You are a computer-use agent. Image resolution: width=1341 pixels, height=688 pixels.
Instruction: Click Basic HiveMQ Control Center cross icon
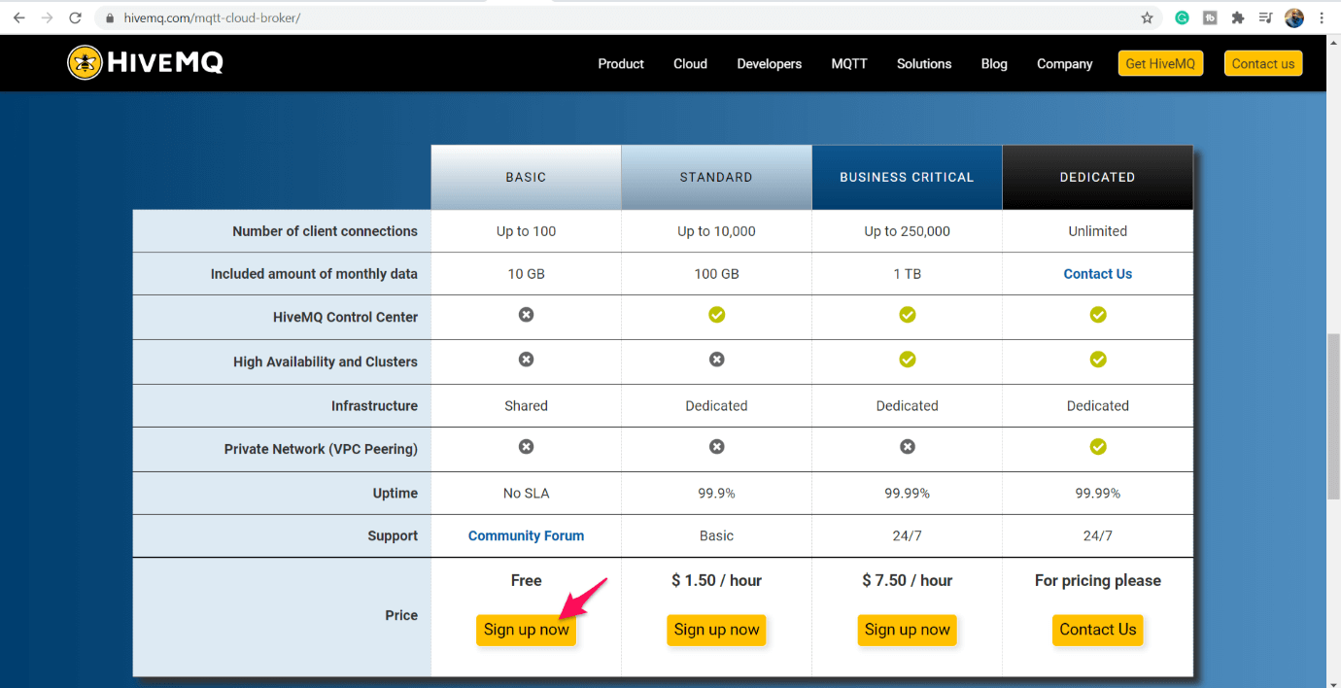(526, 315)
